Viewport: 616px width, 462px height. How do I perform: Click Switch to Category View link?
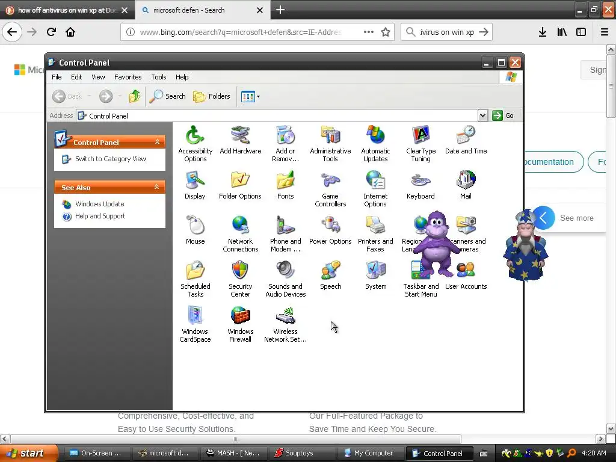pos(111,159)
